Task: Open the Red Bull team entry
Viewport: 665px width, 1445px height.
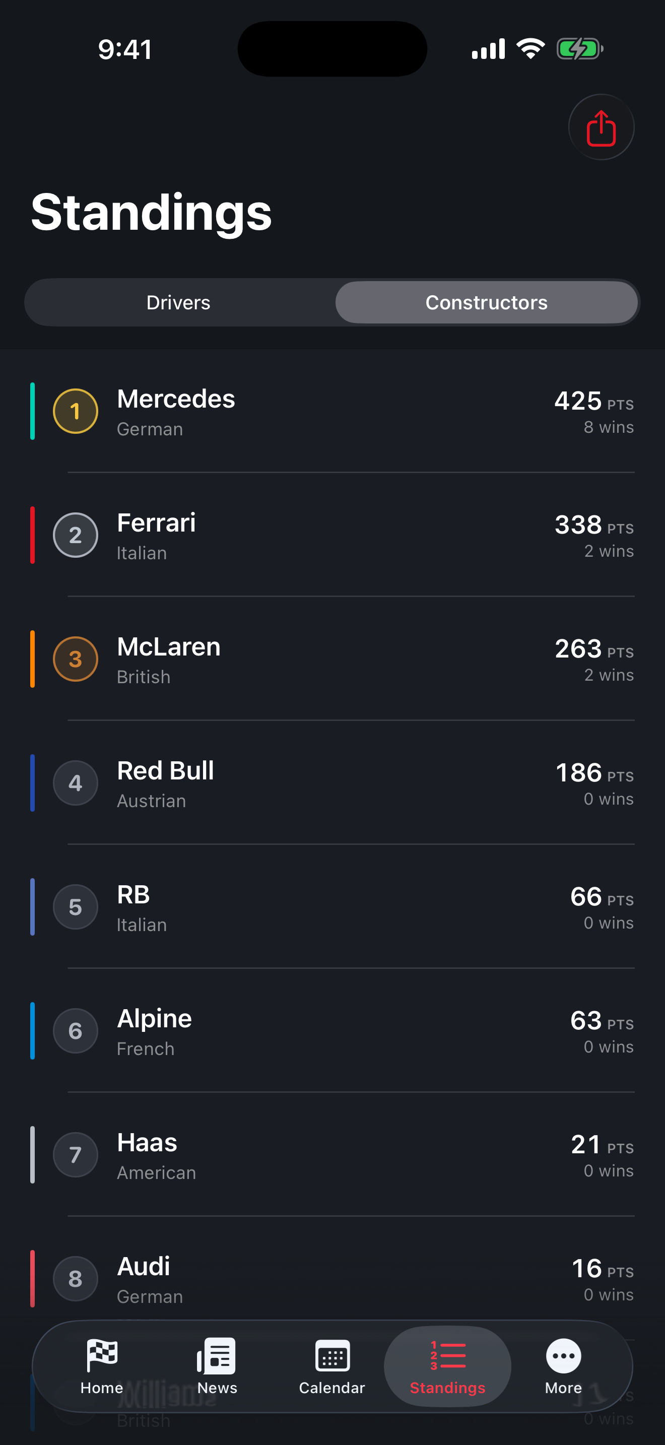Action: [332, 783]
